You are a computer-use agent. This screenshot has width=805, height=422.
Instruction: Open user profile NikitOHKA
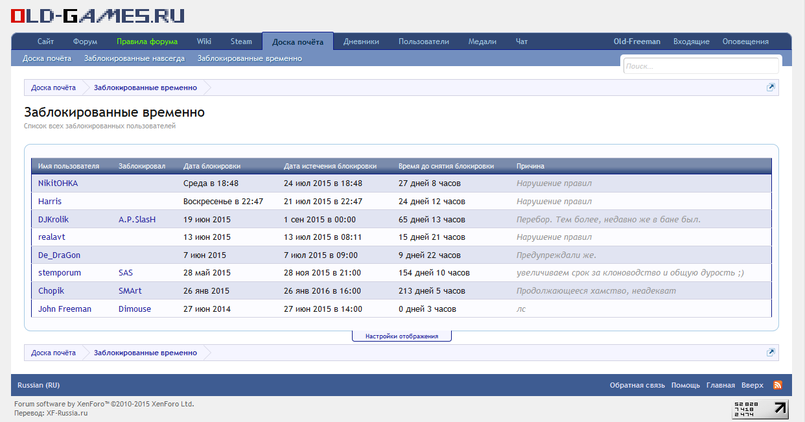58,183
